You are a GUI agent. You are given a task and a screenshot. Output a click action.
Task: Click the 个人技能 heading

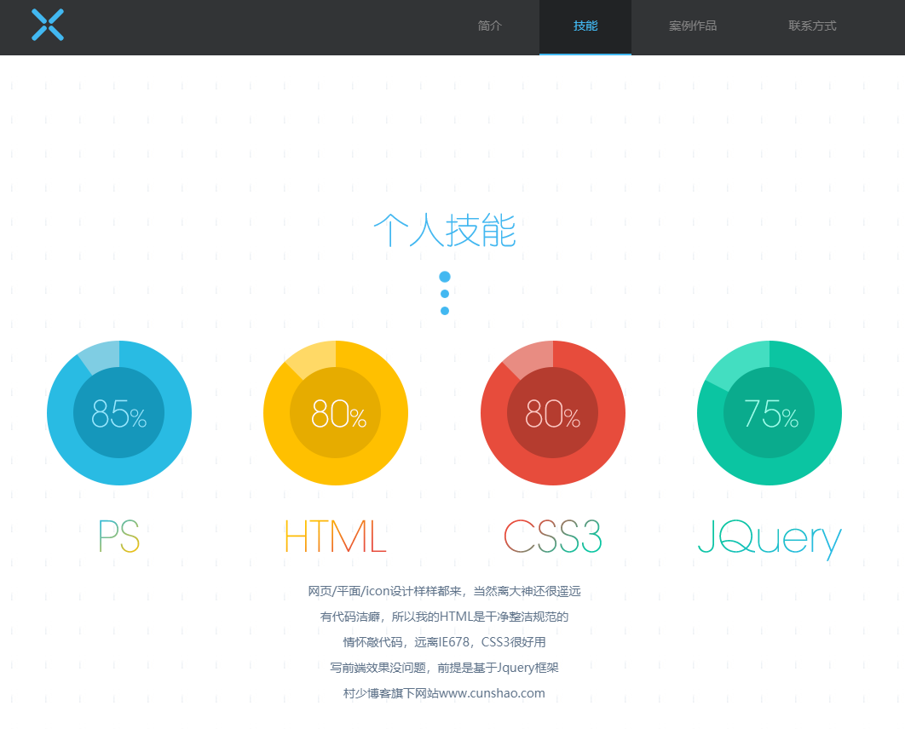tap(445, 230)
